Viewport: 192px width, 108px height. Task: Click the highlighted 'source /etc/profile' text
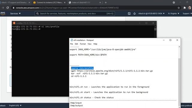click(x=82, y=68)
